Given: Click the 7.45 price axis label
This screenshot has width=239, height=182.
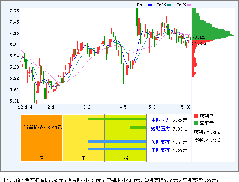Looking at the screenshot, I should pyautogui.click(x=14, y=22).
